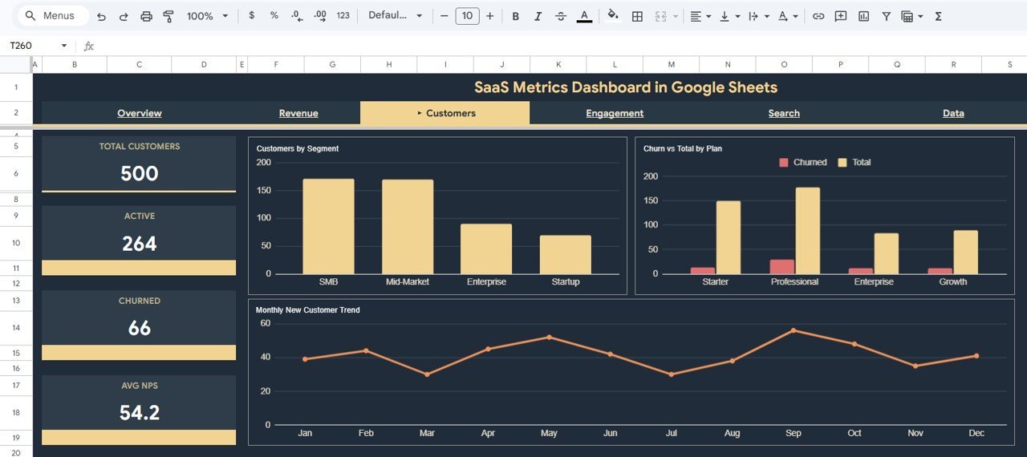Click the Add comment icon
Screen dimensions: 1027x457
[841, 16]
